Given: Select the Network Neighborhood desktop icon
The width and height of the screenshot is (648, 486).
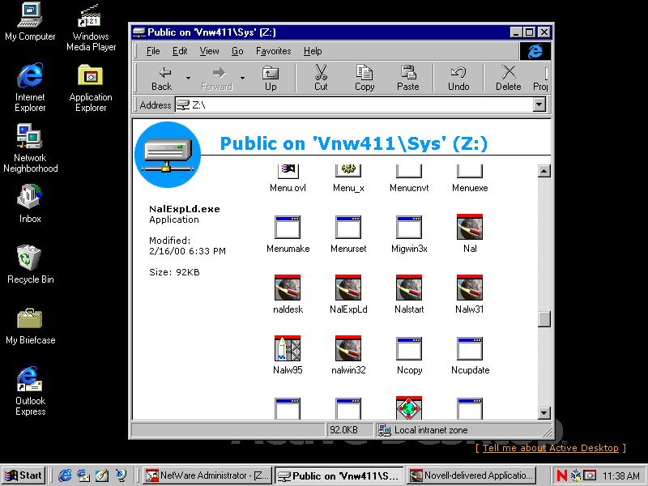Looking at the screenshot, I should point(30,148).
